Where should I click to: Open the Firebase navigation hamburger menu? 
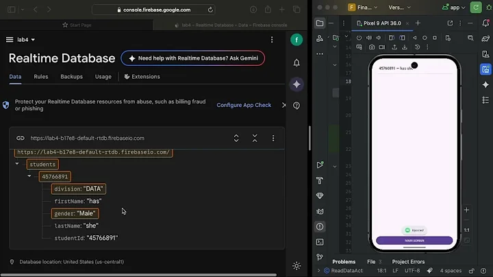[10, 40]
